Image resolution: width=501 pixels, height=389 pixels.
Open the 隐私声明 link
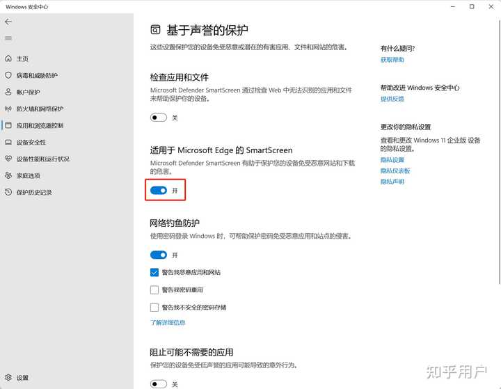point(392,182)
